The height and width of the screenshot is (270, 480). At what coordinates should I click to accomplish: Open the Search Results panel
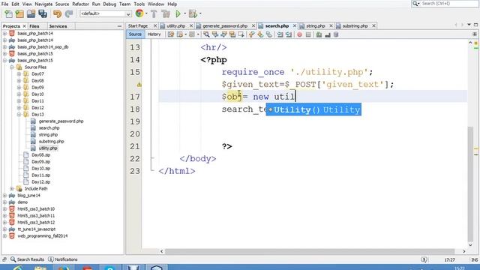point(27,259)
